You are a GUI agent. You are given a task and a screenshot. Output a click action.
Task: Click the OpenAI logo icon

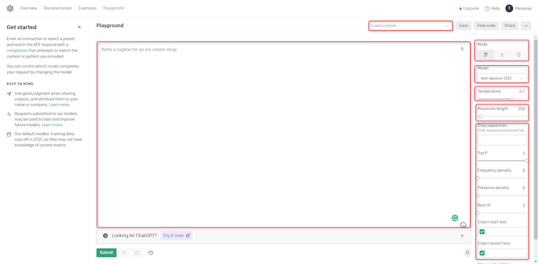pyautogui.click(x=10, y=8)
